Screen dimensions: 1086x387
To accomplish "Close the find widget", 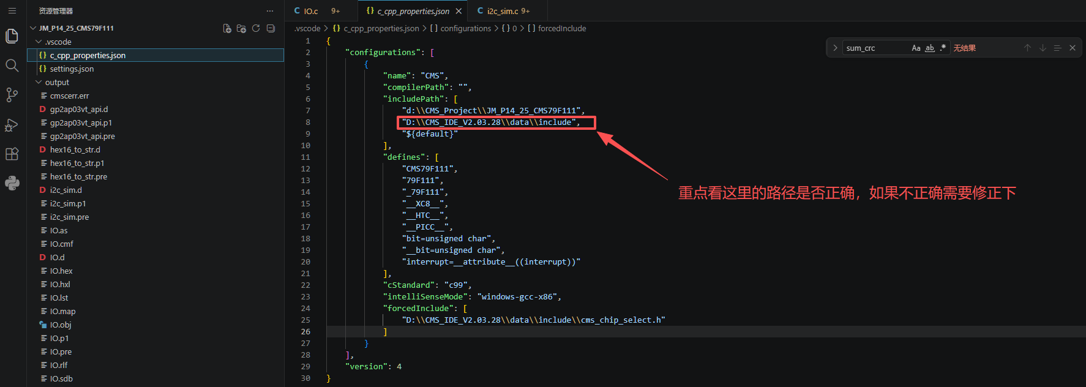I will coord(1073,48).
